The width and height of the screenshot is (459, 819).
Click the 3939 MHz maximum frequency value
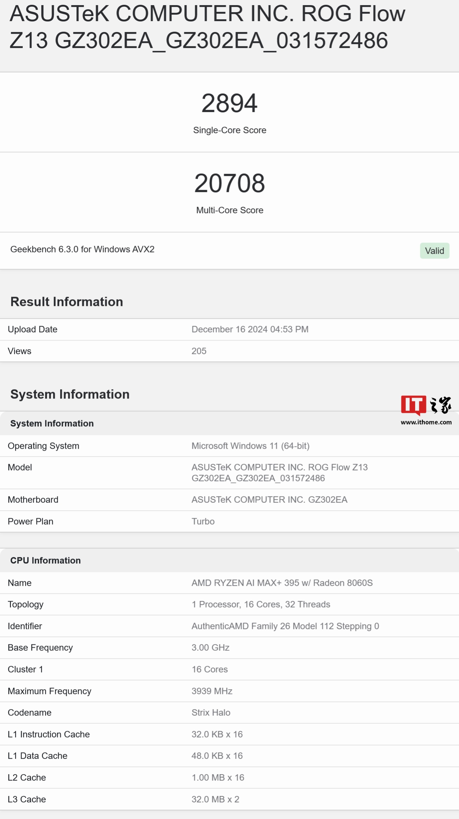[x=212, y=691]
